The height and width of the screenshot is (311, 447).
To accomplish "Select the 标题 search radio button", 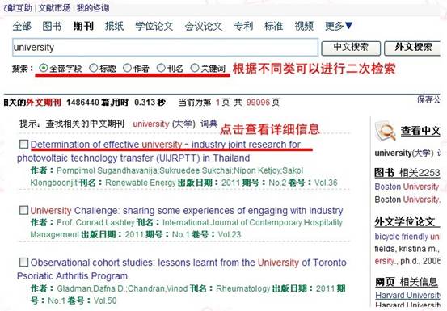I will (93, 68).
